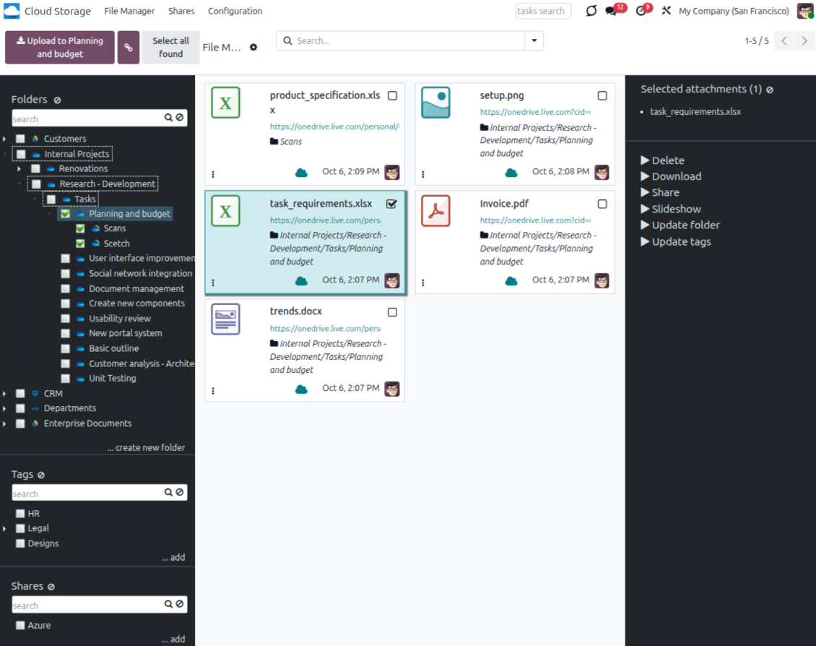Uncheck the Planning and budget folder checkbox
The height and width of the screenshot is (646, 816).
point(66,214)
